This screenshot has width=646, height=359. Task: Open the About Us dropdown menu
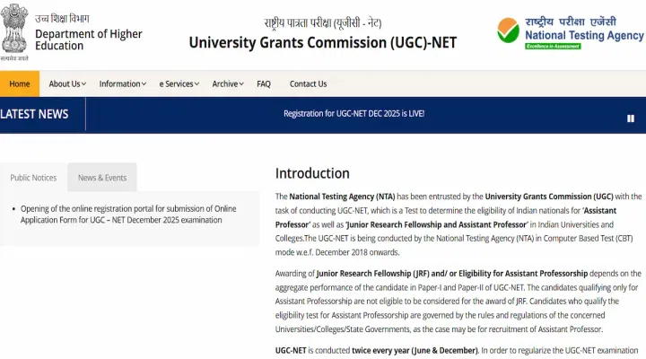point(67,83)
